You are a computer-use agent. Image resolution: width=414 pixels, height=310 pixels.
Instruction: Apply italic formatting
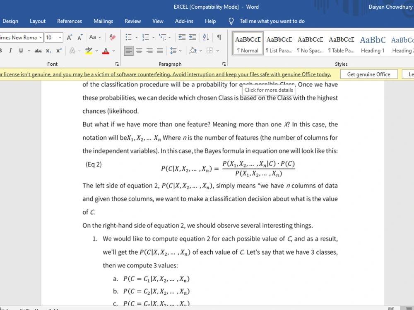pyautogui.click(x=11, y=50)
